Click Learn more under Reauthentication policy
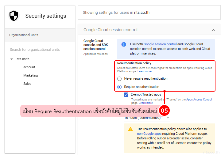Screen dimensions: 221x155 pos(145,71)
